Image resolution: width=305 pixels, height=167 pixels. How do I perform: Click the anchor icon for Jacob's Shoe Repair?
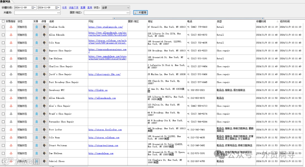point(11,74)
